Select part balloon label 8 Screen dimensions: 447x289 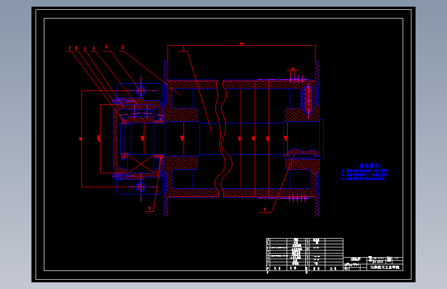264,209
